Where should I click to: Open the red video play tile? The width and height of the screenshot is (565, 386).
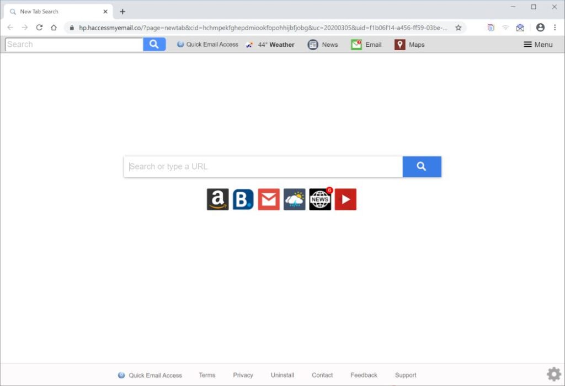point(345,199)
